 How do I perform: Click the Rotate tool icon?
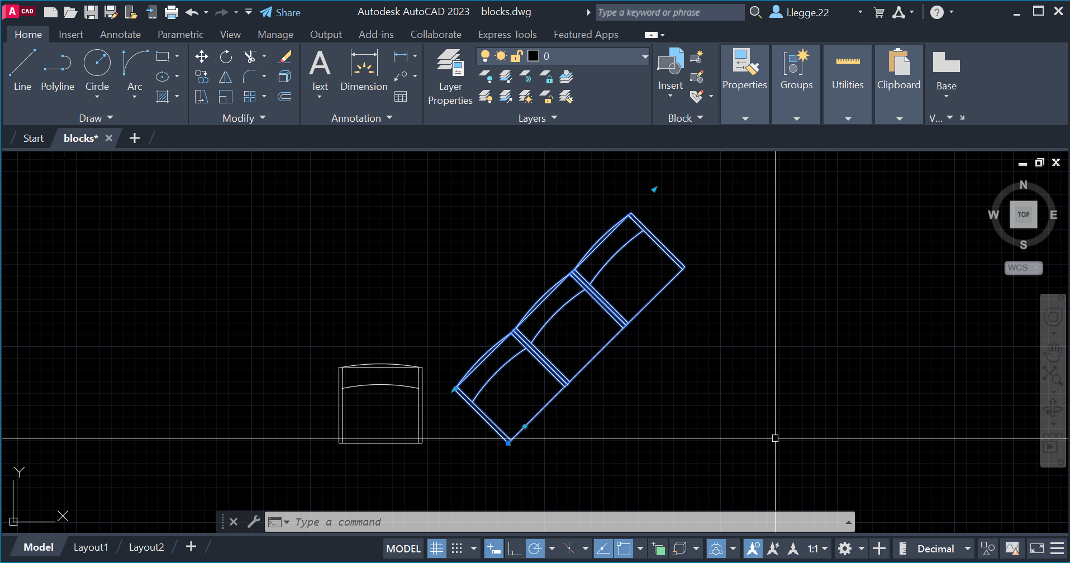point(226,56)
